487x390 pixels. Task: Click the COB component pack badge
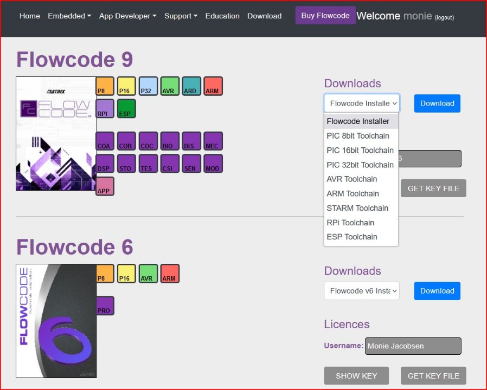127,141
